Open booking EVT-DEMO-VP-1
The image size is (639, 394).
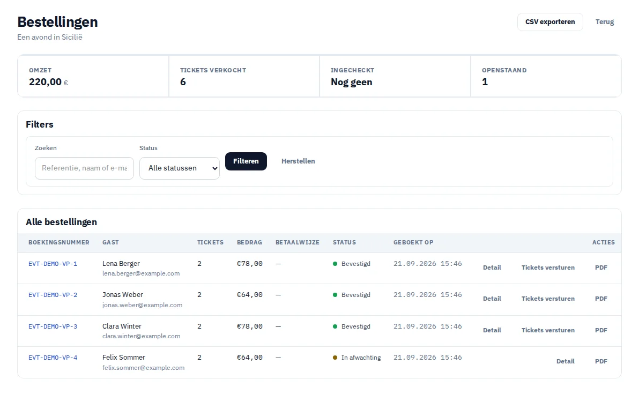coord(53,264)
